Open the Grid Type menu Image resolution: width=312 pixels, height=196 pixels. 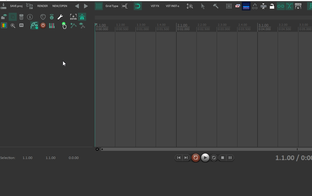tap(112, 6)
